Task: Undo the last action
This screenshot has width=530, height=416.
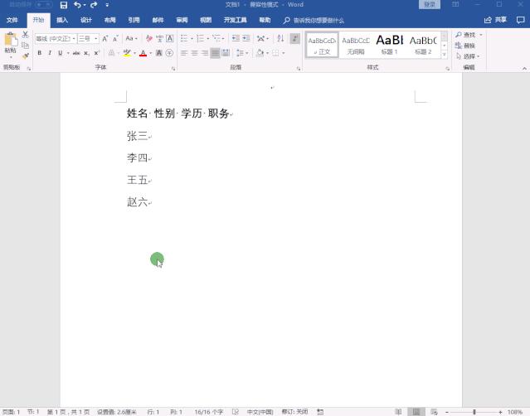Action: (77, 5)
